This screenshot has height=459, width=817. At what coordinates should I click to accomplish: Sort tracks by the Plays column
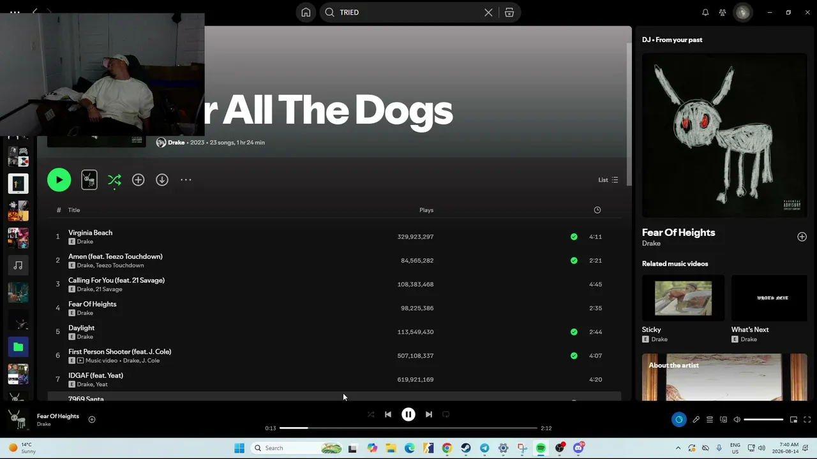(x=426, y=210)
